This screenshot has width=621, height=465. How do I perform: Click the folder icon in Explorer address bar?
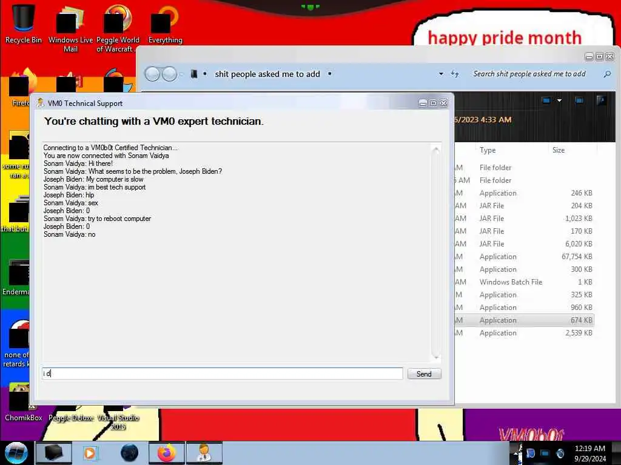tap(193, 74)
